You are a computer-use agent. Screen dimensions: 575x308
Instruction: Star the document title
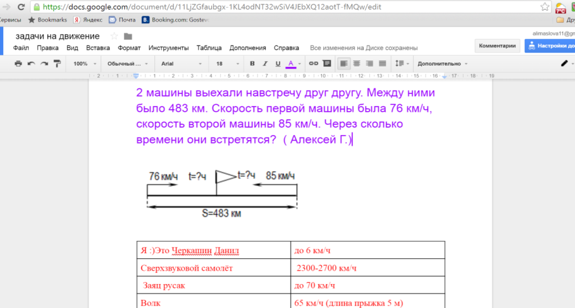(114, 36)
